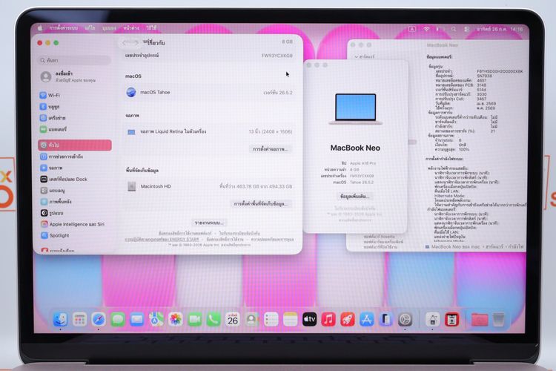Image resolution: width=556 pixels, height=371 pixels.
Task: Open iPhone Mirroring in the Dock
Action: (x=385, y=320)
